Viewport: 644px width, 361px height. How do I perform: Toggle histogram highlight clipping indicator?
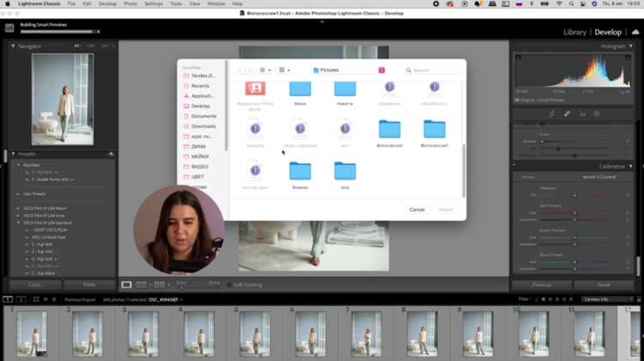[x=628, y=57]
